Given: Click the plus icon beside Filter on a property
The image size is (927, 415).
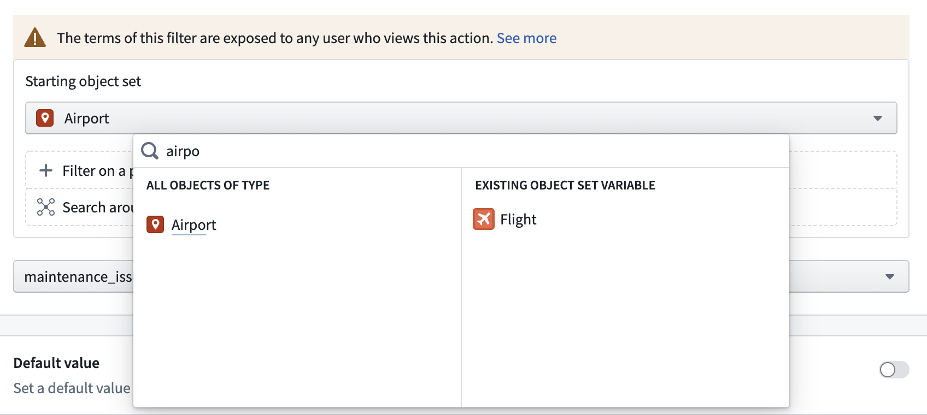Looking at the screenshot, I should pyautogui.click(x=46, y=170).
